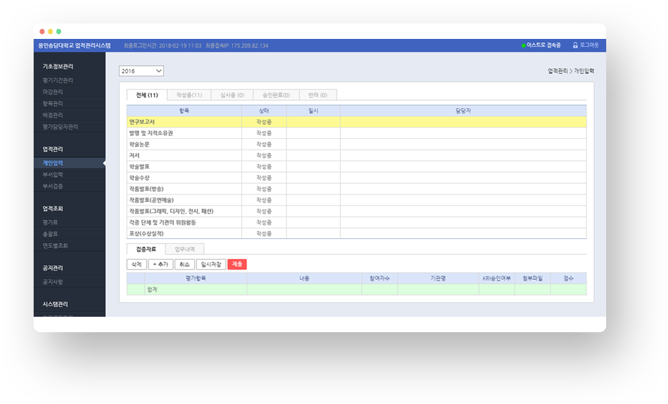Click the 평가항목 column header
The width and height of the screenshot is (668, 404).
pos(196,278)
